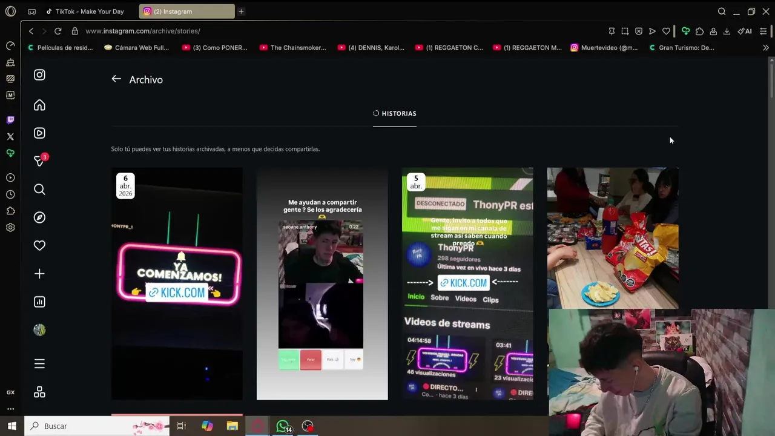Viewport: 775px width, 436px height.
Task: Open WhatsApp from the taskbar
Action: point(283,426)
